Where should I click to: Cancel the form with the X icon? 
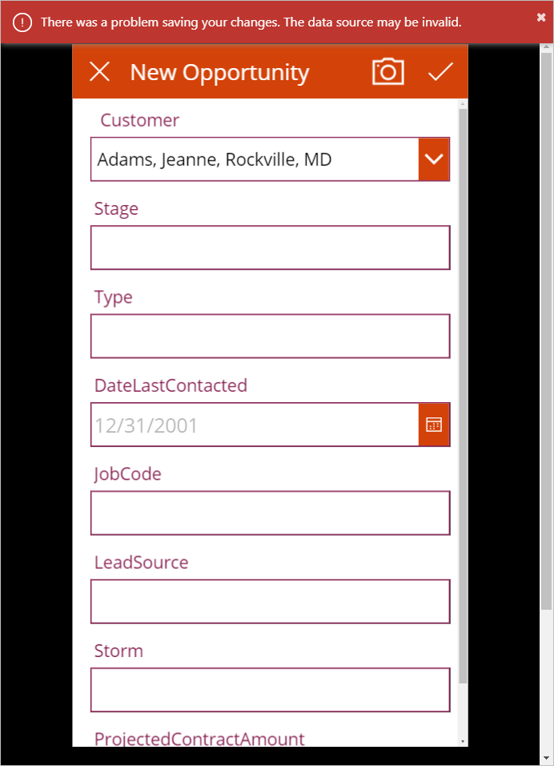click(99, 72)
